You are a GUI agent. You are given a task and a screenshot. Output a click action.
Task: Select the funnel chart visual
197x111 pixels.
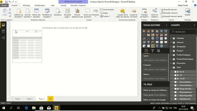click(148, 42)
